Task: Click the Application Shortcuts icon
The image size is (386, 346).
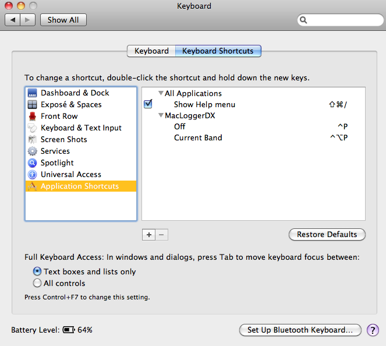Action: pos(32,186)
